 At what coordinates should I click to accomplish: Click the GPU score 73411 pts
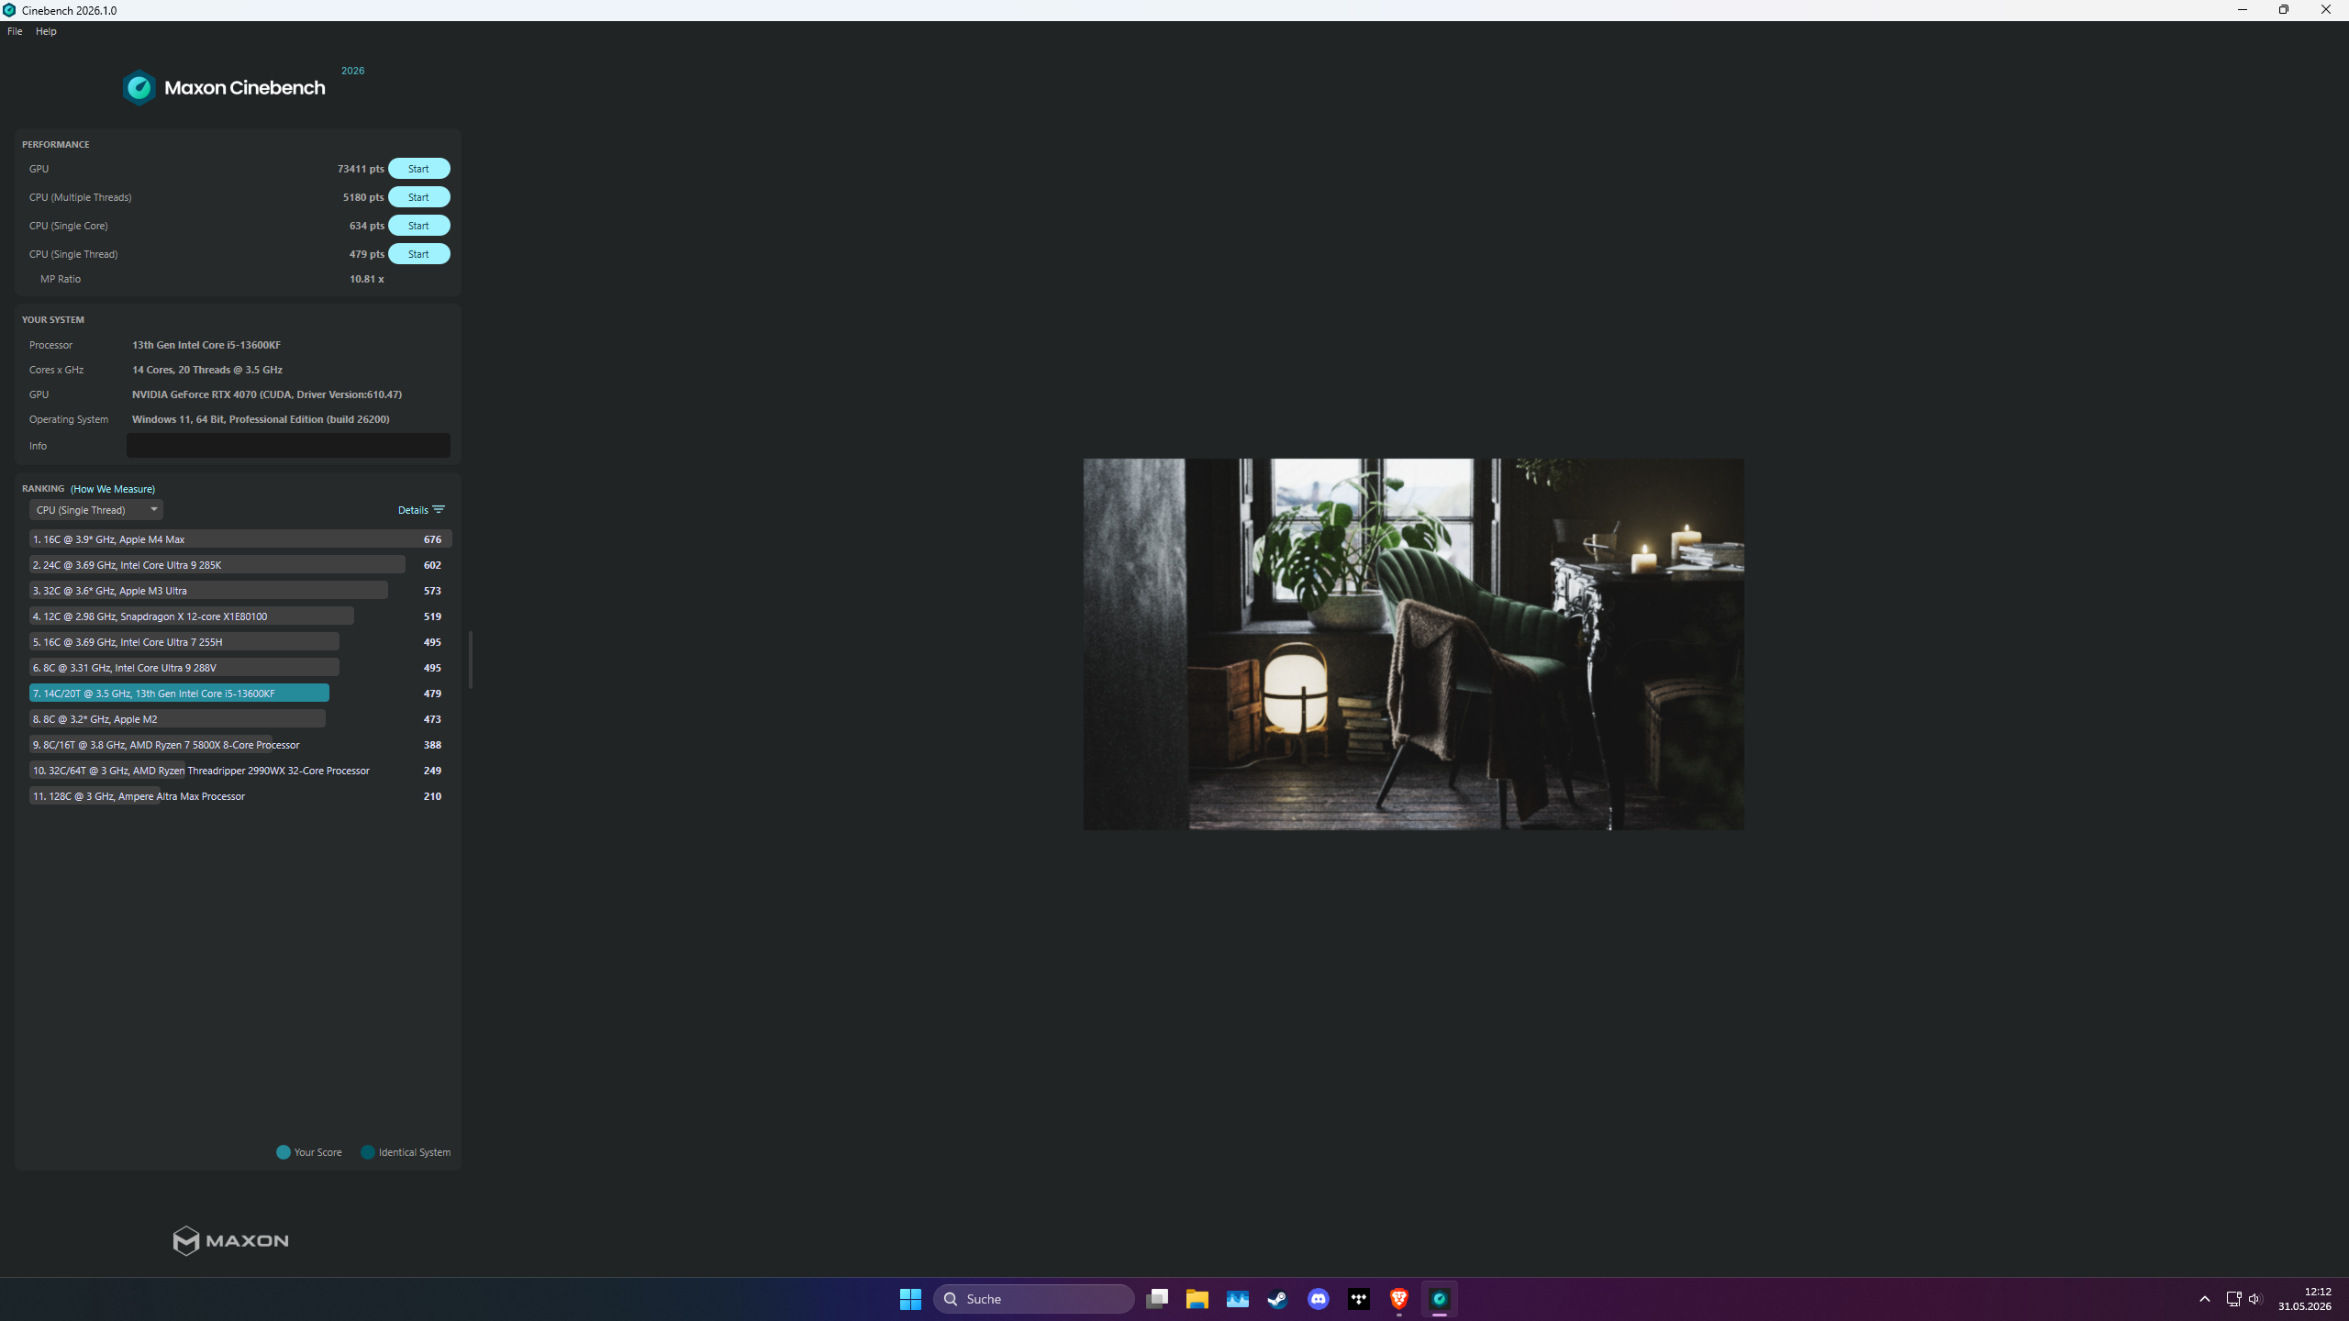(361, 169)
